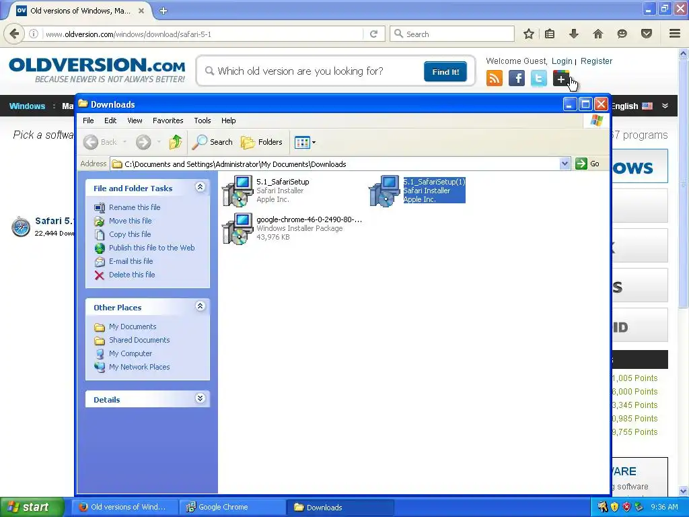Open the Firefox hamburger menu
Screen dimensions: 689x517
click(x=674, y=34)
